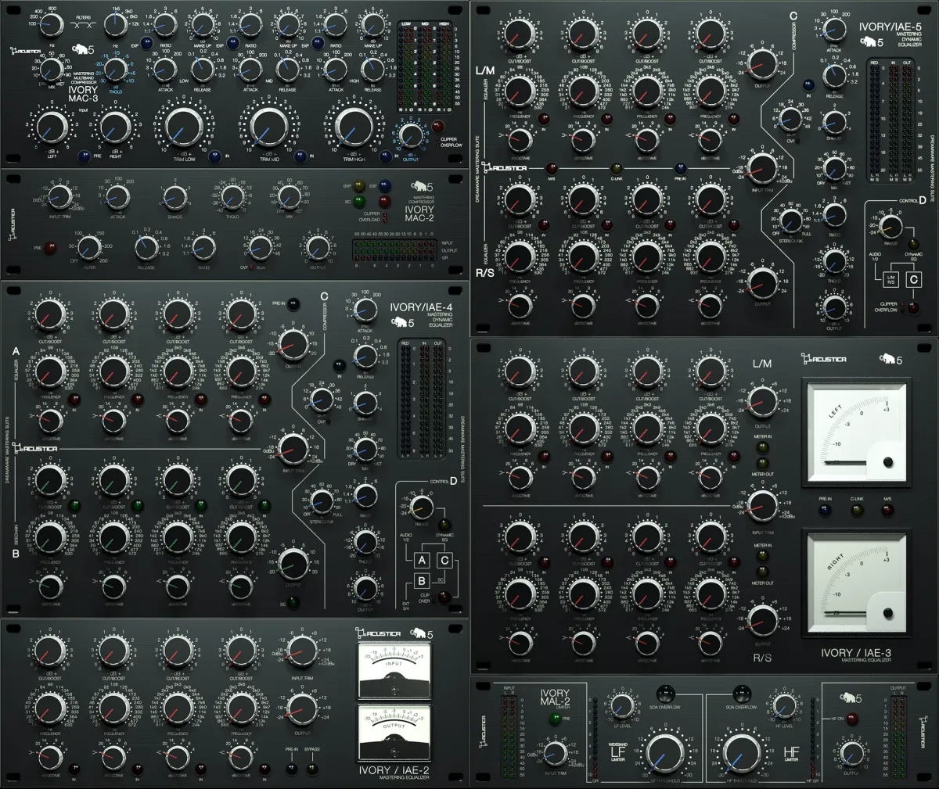This screenshot has height=789, width=939.
Task: Click the mammoth 5 logo on MAC-3
Action: point(81,49)
